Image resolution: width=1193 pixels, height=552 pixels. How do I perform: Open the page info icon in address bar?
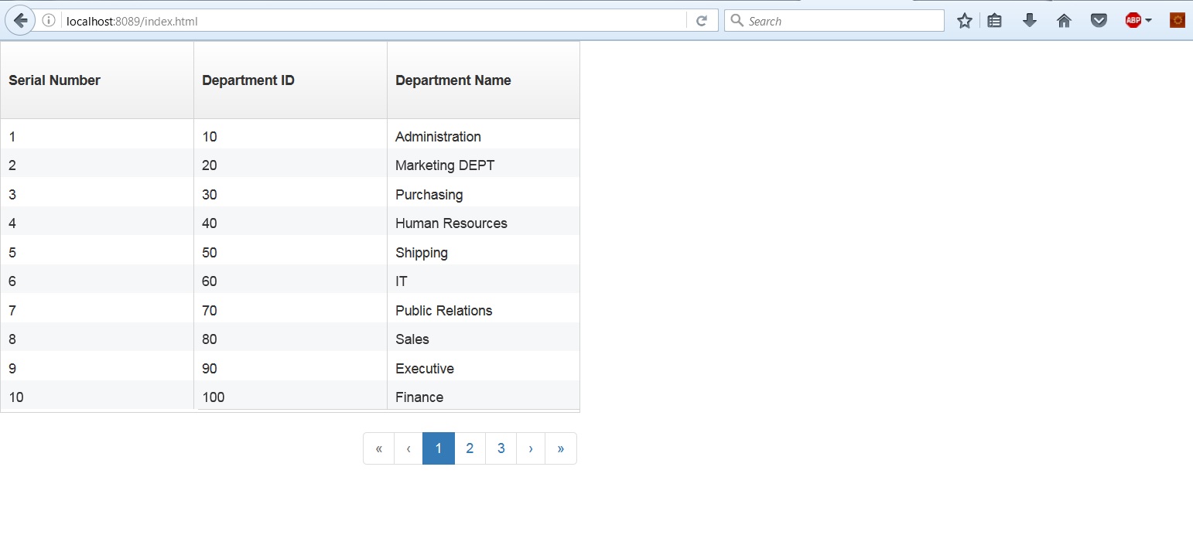click(x=48, y=20)
